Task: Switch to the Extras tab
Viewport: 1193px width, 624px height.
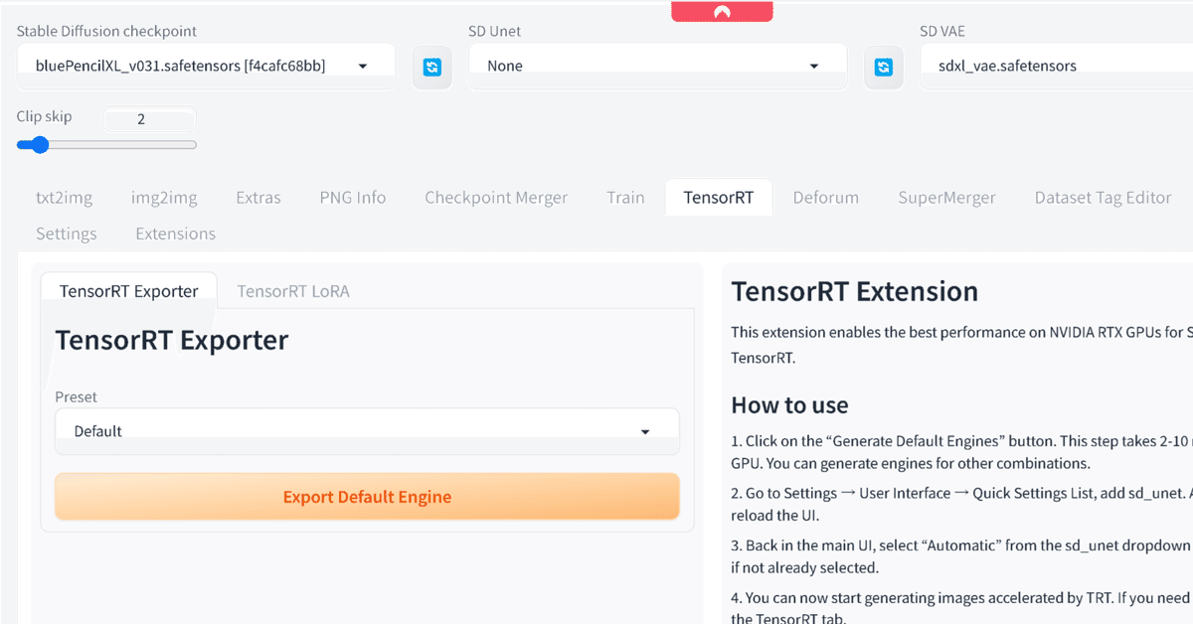Action: (257, 197)
